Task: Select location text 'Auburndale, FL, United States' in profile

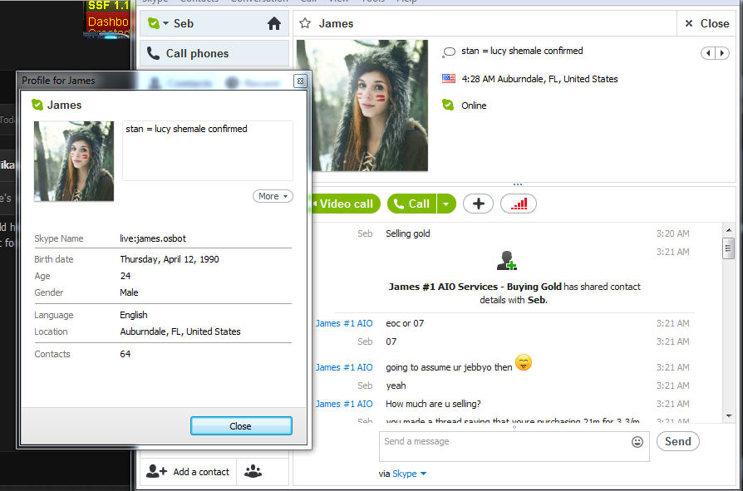Action: pos(180,331)
